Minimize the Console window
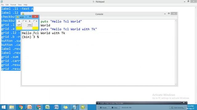 click(x=165, y=14)
